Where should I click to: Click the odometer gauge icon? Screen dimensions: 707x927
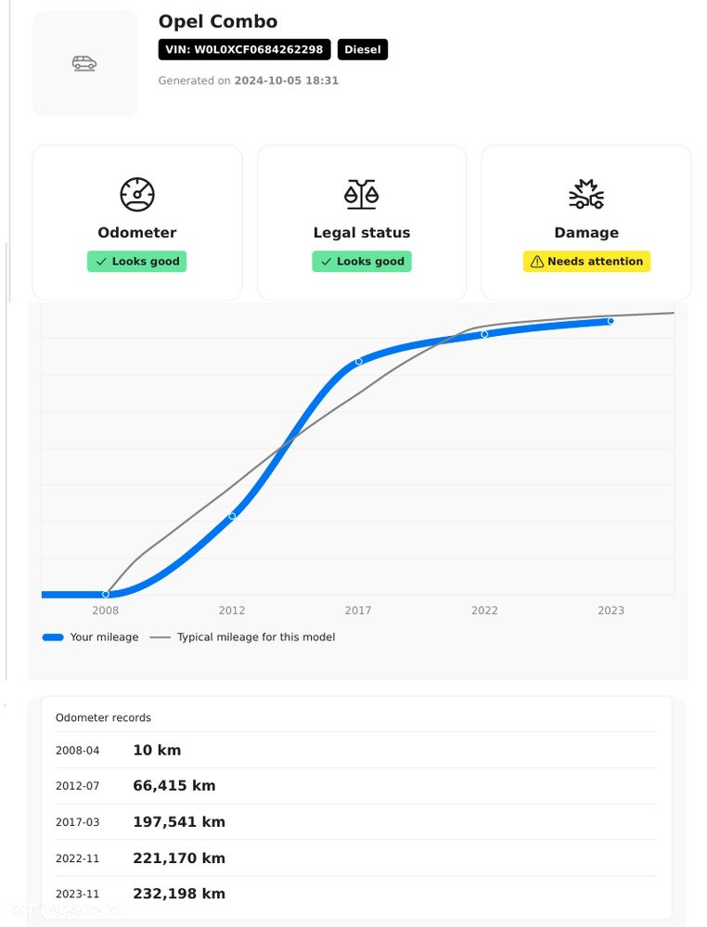click(137, 194)
